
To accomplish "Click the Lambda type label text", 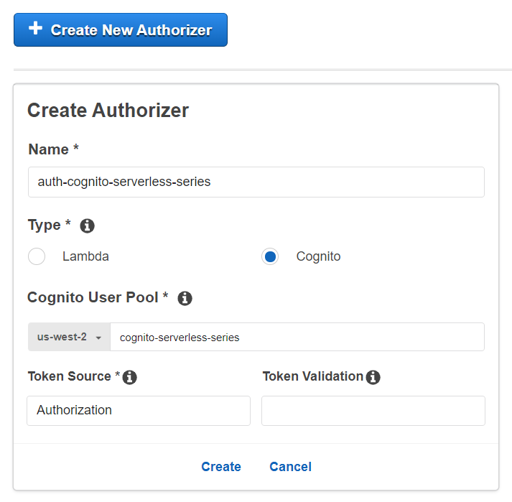I will (85, 256).
